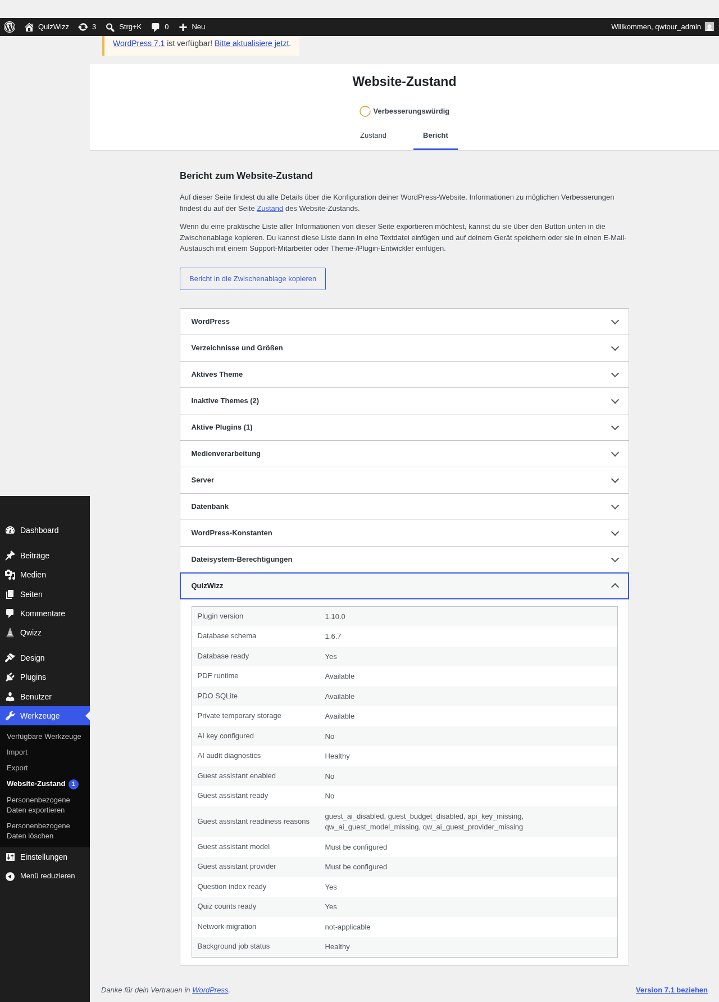
Task: Open Personenbezogene Daten exportieren
Action: point(38,805)
